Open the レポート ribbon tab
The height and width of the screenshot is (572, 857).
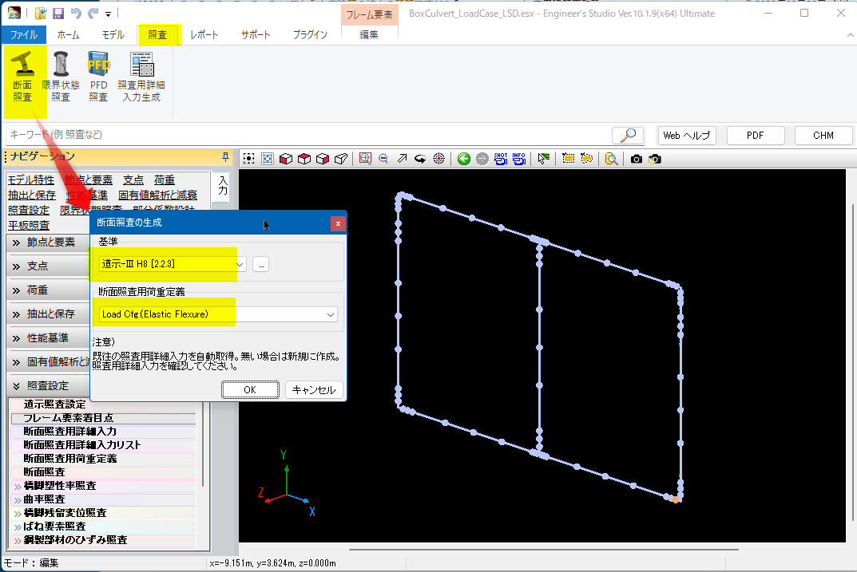(x=204, y=35)
